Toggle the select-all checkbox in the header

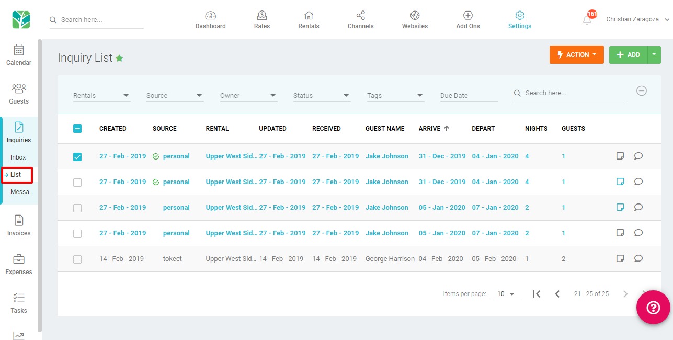[x=77, y=129]
